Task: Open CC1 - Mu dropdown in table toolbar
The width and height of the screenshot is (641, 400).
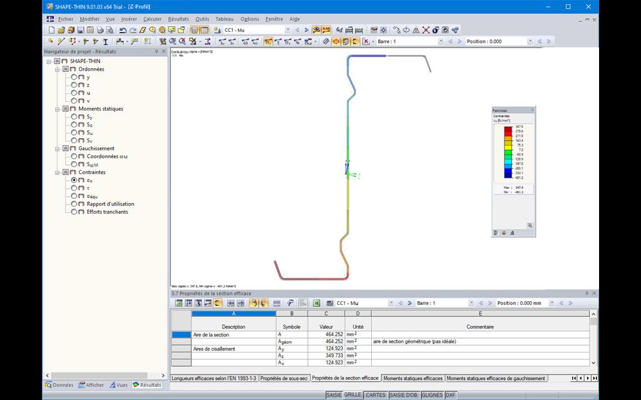Action: tap(391, 303)
